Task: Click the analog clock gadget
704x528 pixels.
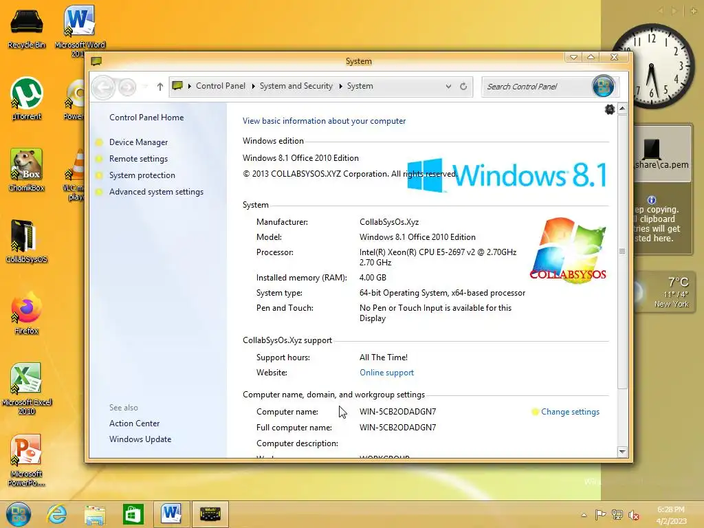Action: pyautogui.click(x=651, y=67)
